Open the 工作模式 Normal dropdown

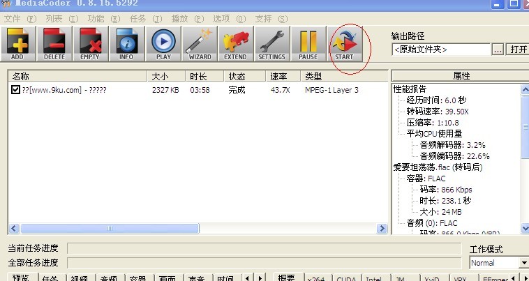pos(499,263)
